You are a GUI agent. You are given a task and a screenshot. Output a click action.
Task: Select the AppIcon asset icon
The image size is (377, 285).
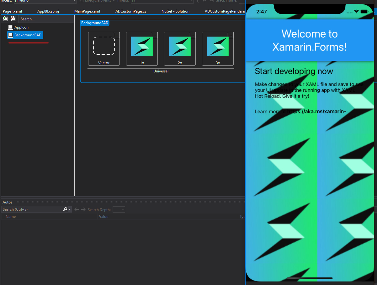click(x=11, y=27)
